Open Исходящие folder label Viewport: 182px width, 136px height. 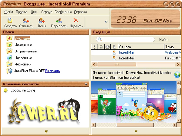(x=23, y=45)
